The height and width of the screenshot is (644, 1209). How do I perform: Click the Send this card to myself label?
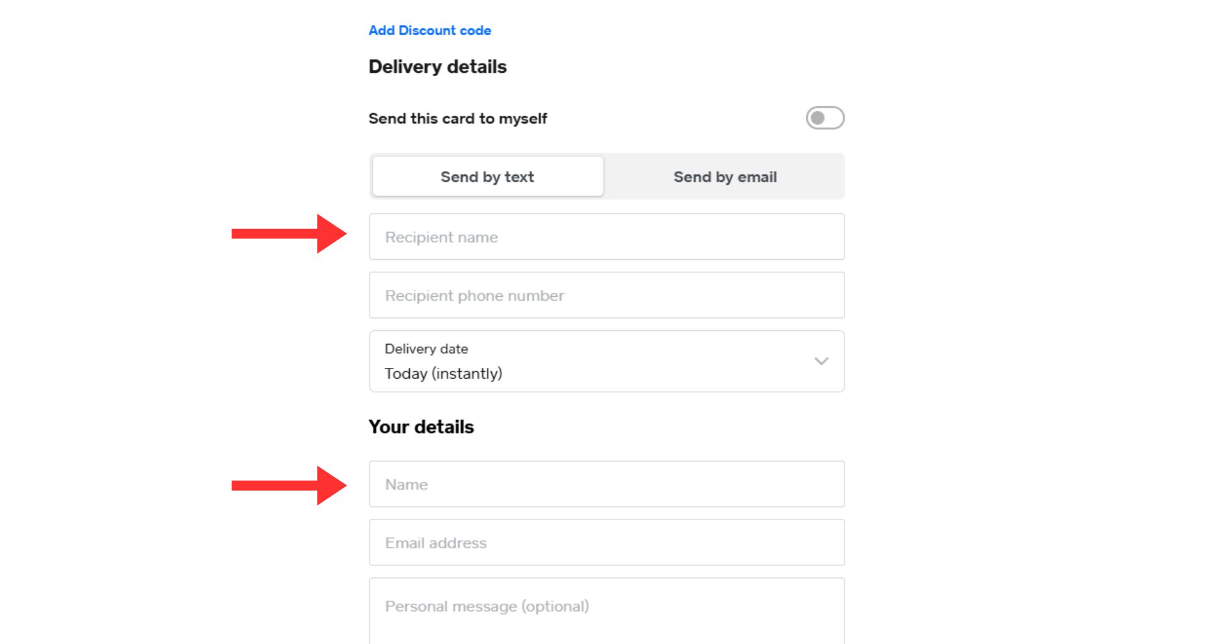coord(458,118)
